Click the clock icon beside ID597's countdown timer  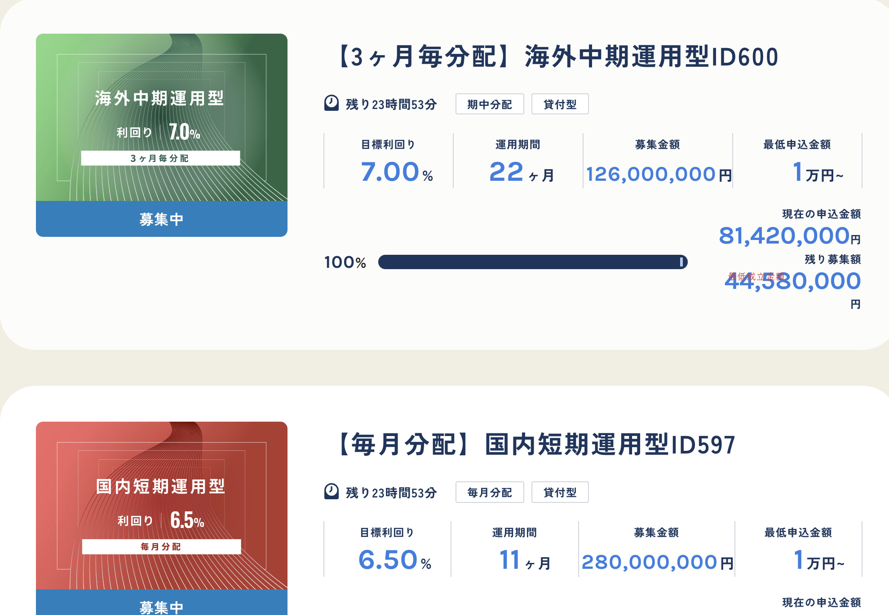(x=331, y=492)
